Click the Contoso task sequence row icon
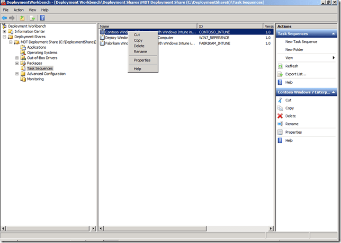The width and height of the screenshot is (341, 243). (x=102, y=32)
